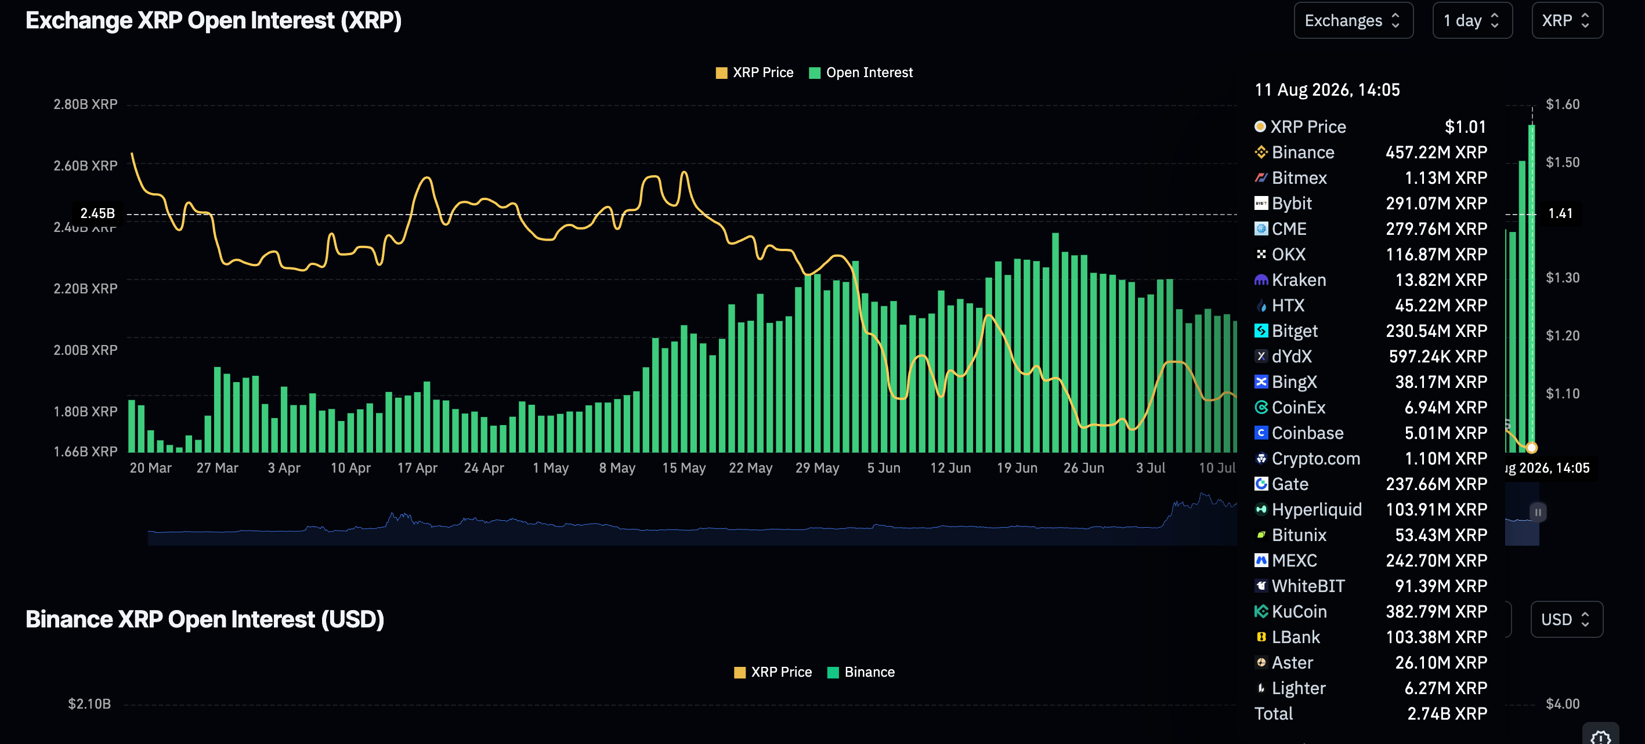
Task: Click the dYdX value 597.24K XRP
Action: [1438, 356]
